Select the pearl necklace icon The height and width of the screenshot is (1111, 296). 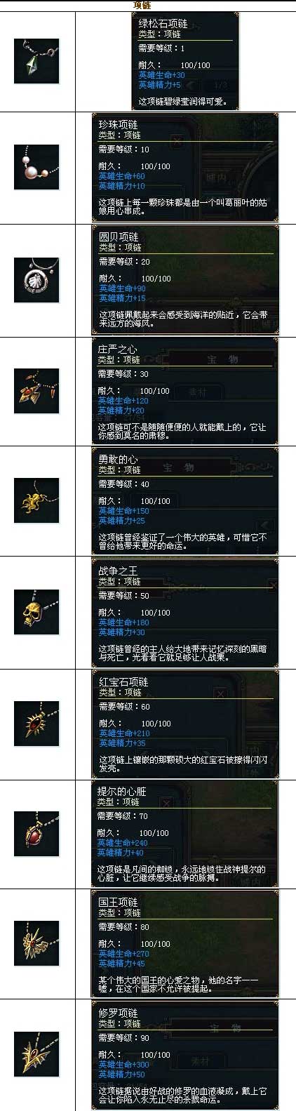tap(36, 167)
